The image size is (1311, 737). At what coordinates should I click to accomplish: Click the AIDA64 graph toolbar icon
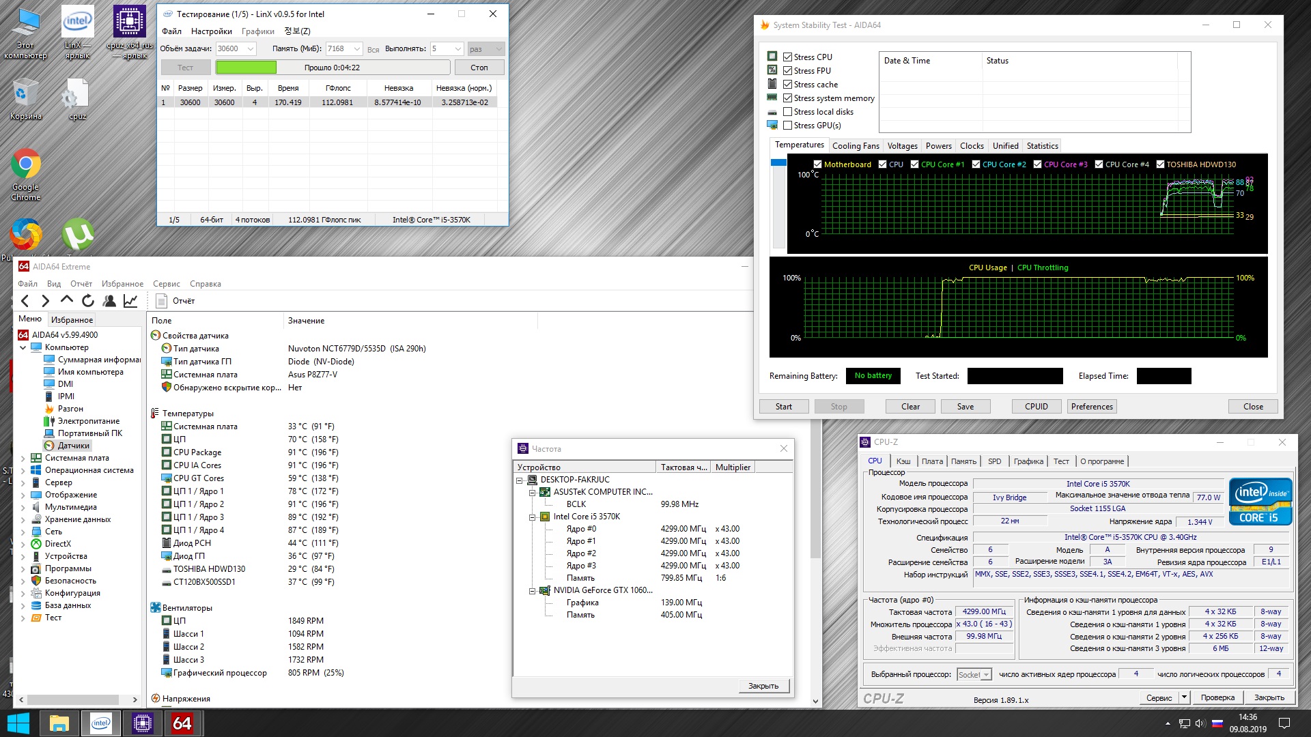click(130, 301)
